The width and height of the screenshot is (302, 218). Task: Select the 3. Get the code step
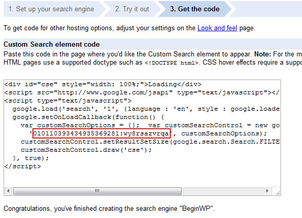pyautogui.click(x=194, y=9)
